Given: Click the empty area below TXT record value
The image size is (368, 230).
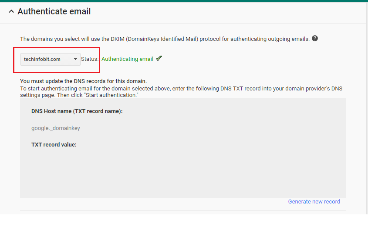Looking at the screenshot, I should tap(183, 172).
